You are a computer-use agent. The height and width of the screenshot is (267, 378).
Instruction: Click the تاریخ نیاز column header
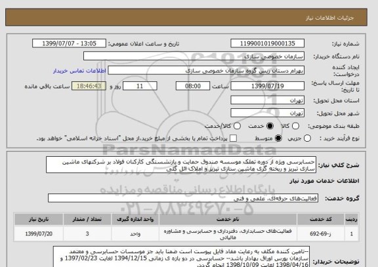point(39,219)
